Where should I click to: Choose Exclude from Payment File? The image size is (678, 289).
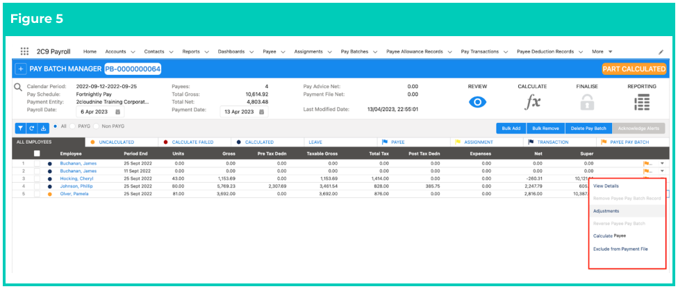pyautogui.click(x=620, y=249)
